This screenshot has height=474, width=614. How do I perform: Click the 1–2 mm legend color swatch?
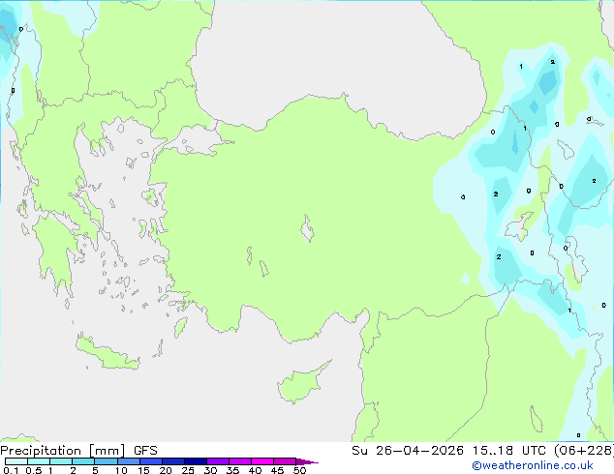tap(61, 461)
